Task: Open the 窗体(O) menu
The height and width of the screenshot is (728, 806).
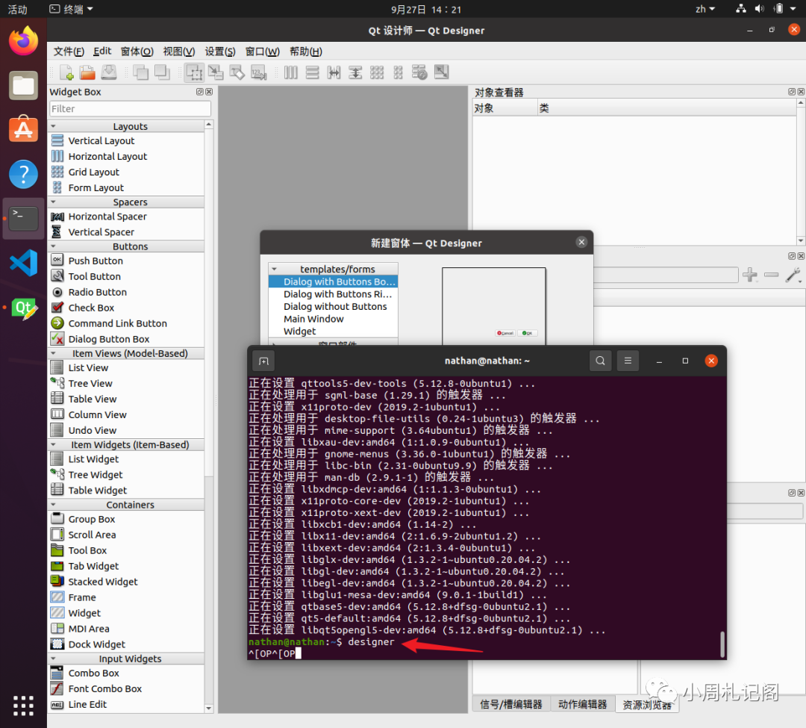Action: coord(137,52)
